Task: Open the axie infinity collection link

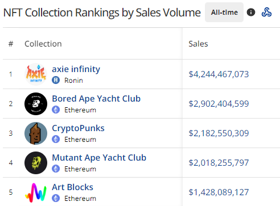Action: point(76,69)
